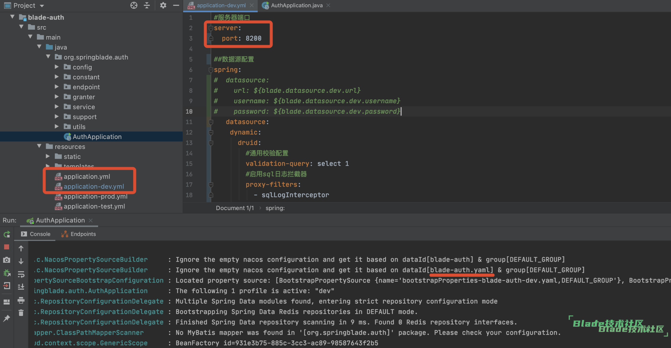
Task: Jump up the stack trace with up arrow
Action: [x=21, y=248]
